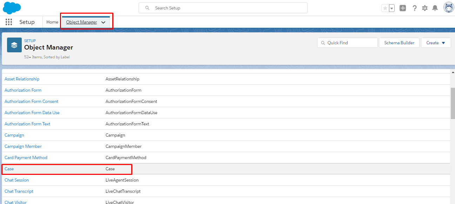
Task: Open the Asset Relationship object
Action: point(22,79)
